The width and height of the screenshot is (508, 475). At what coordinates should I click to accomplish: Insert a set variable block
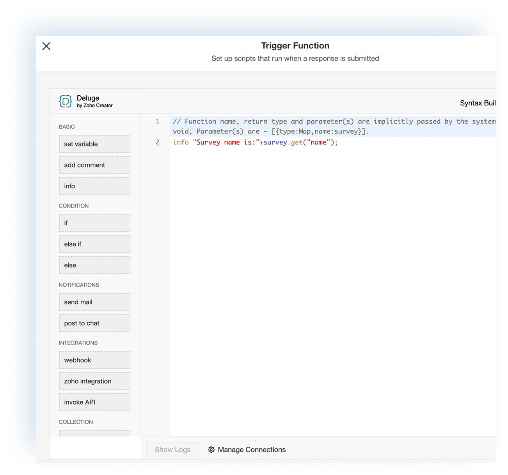coord(94,144)
